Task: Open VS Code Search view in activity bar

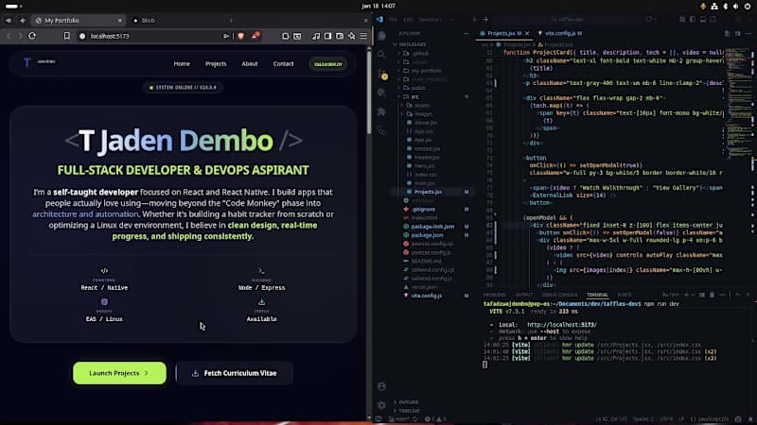Action: pos(381,55)
